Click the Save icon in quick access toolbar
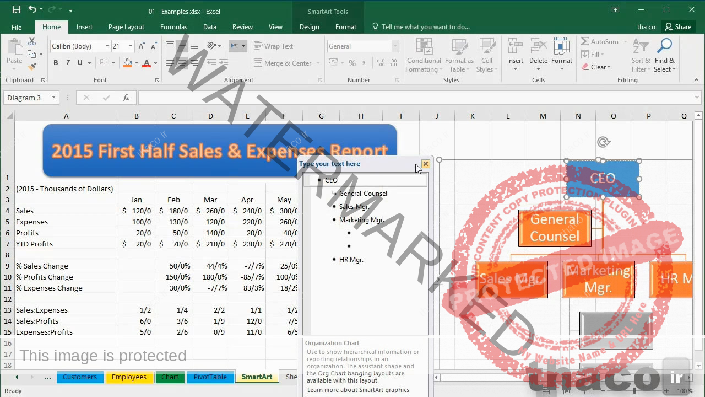Image resolution: width=705 pixels, height=397 pixels. click(x=17, y=9)
